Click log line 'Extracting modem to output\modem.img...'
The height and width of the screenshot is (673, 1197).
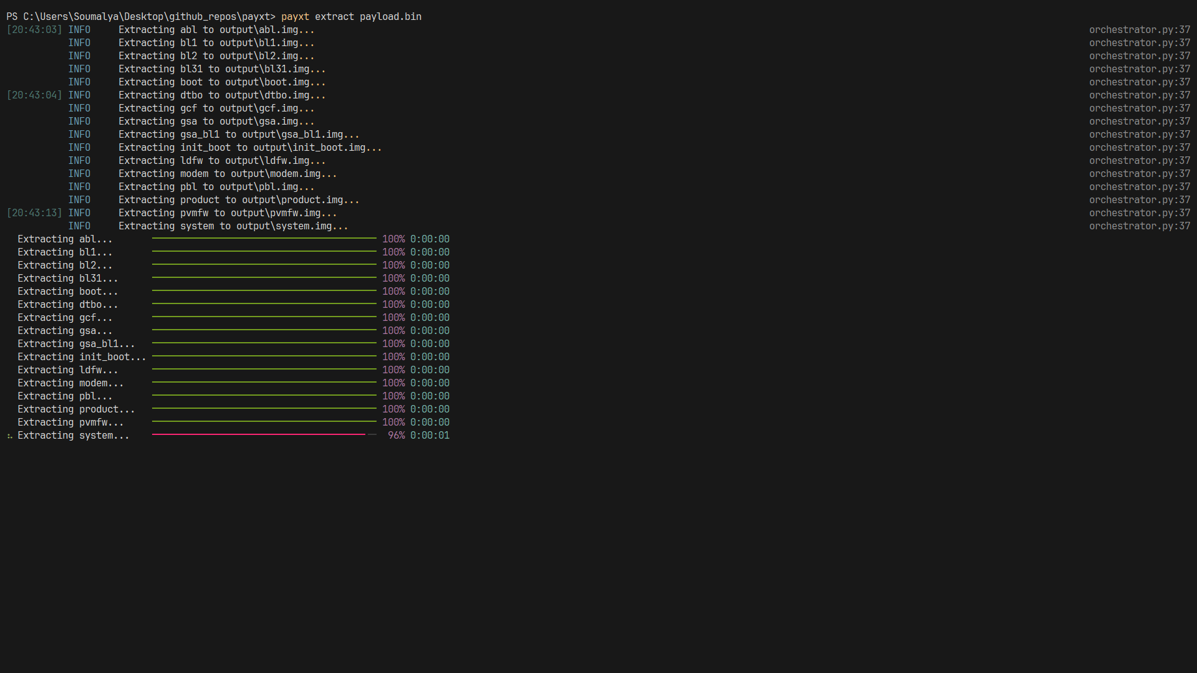pyautogui.click(x=228, y=174)
